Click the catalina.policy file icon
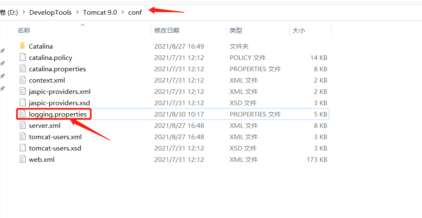The width and height of the screenshot is (422, 218). click(22, 57)
